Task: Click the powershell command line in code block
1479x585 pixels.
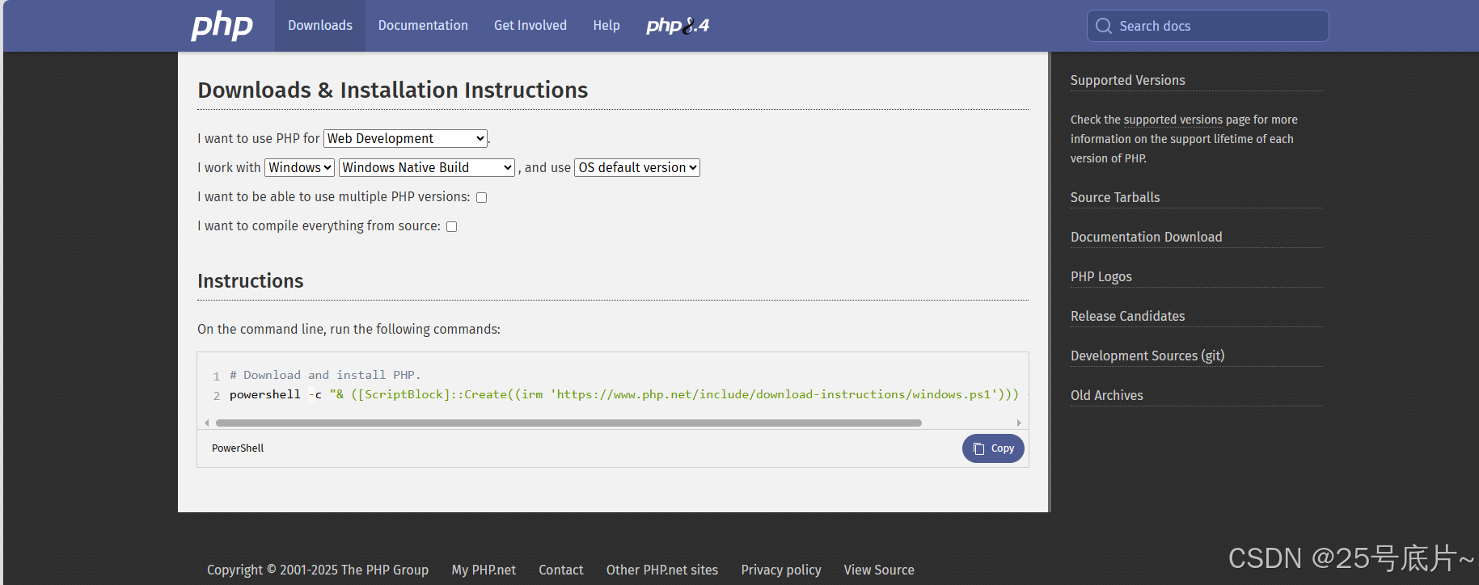Action: [623, 394]
